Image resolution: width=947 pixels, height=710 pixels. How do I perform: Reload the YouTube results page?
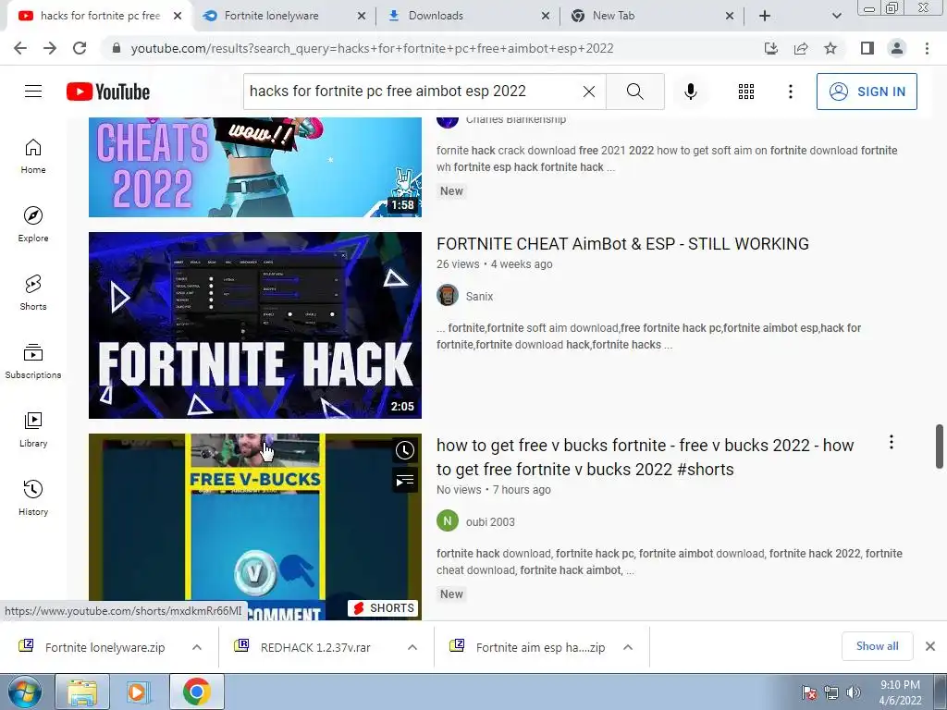coord(80,48)
